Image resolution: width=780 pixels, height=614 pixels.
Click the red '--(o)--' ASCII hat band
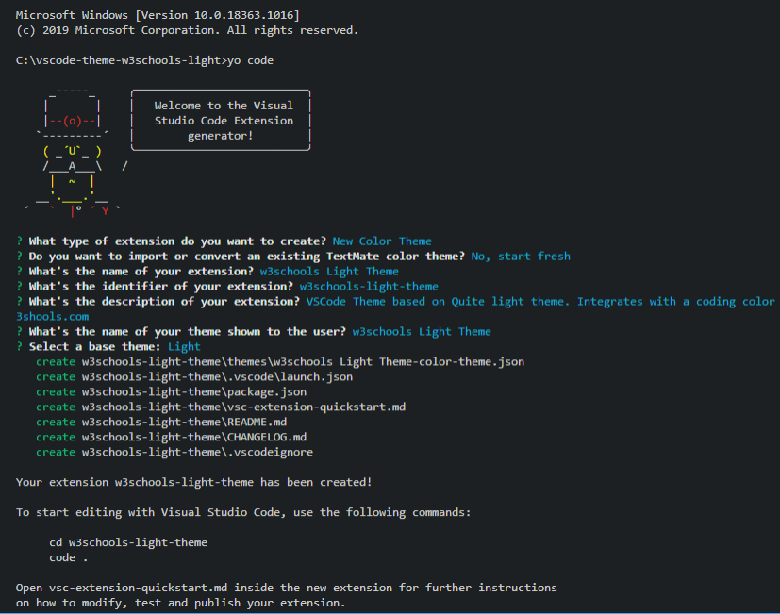pos(72,121)
